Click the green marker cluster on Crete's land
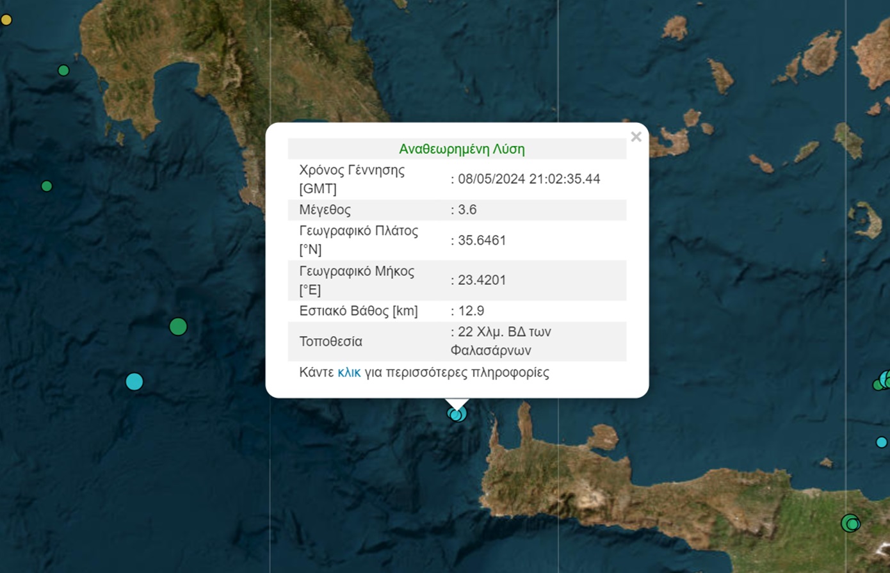The image size is (890, 573). tap(850, 523)
